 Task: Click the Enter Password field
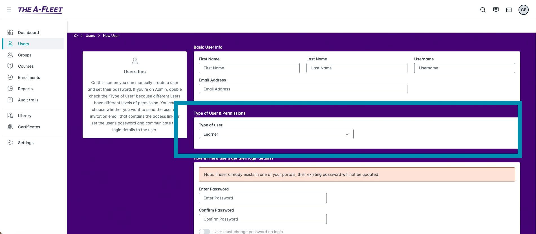click(263, 198)
